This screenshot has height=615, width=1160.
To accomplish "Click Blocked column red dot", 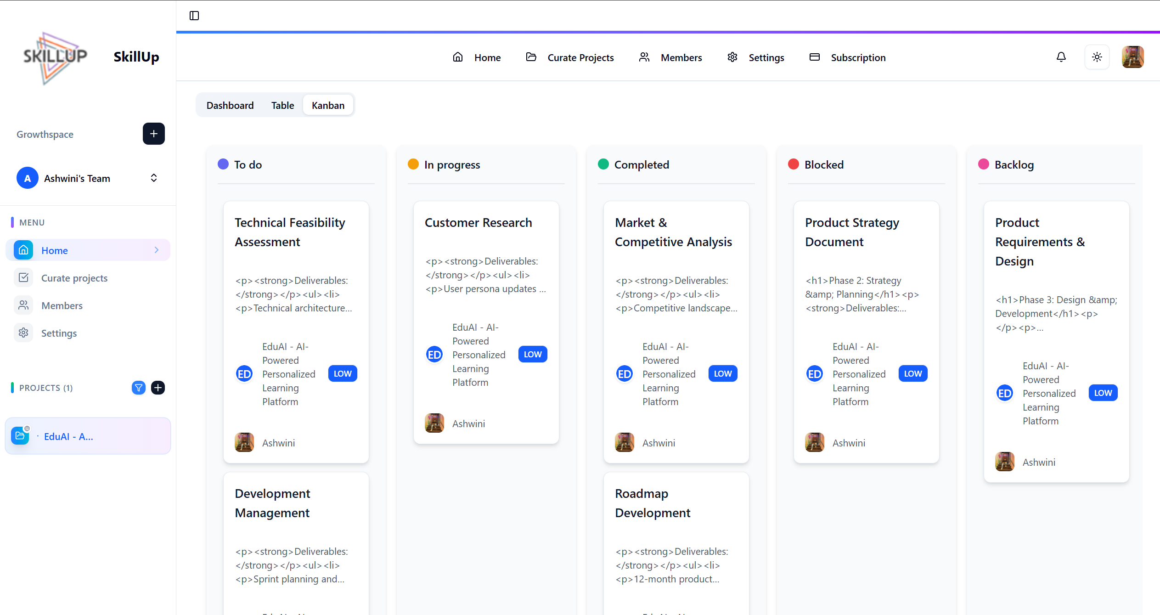I will point(794,164).
